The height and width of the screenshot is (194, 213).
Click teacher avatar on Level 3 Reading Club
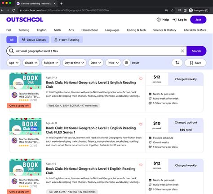(14, 95)
